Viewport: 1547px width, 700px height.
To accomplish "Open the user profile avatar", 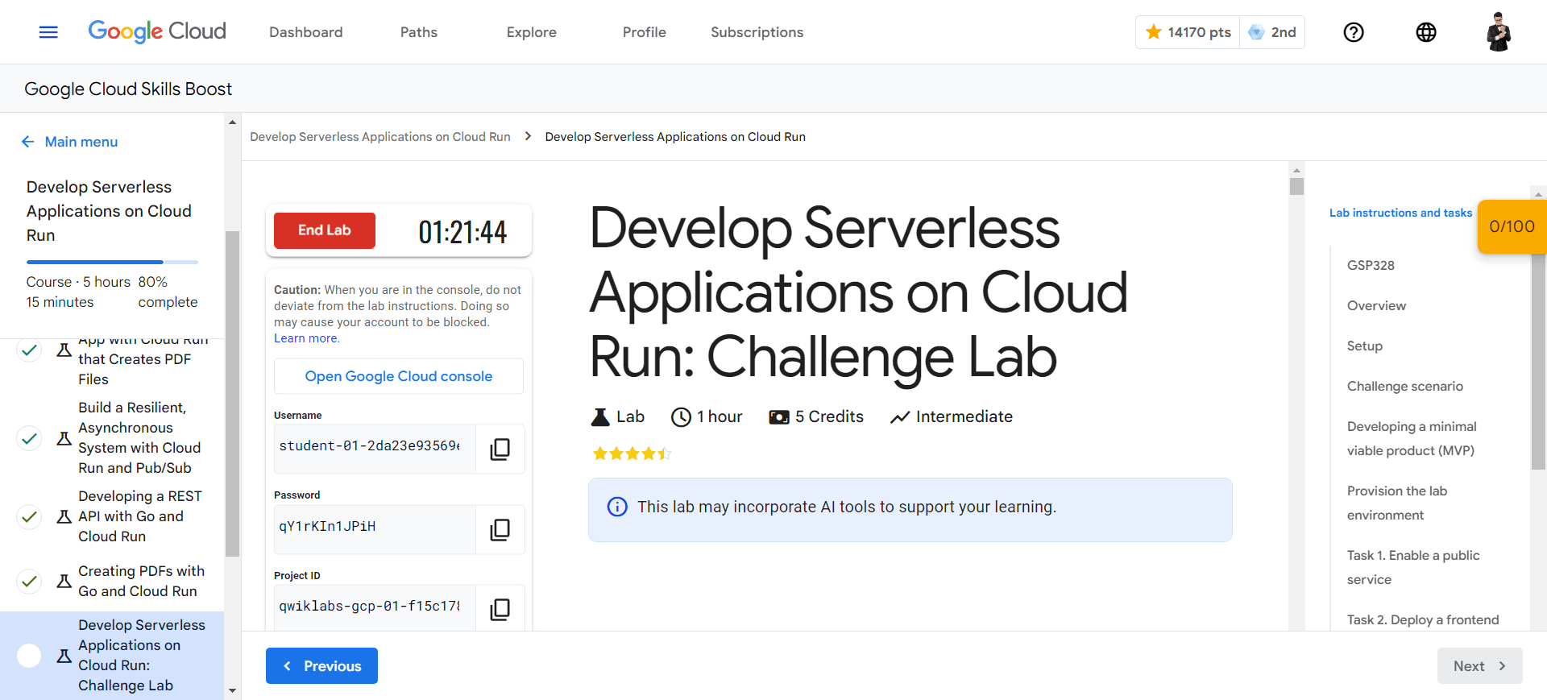I will [x=1499, y=32].
